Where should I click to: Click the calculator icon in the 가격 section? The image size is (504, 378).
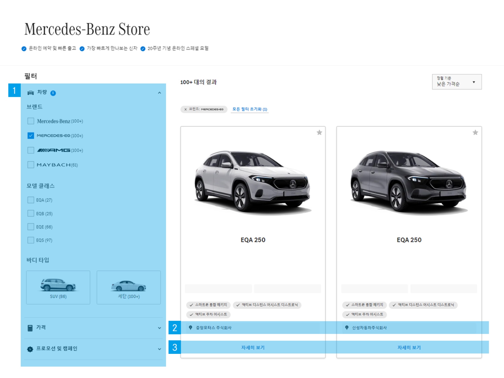30,328
